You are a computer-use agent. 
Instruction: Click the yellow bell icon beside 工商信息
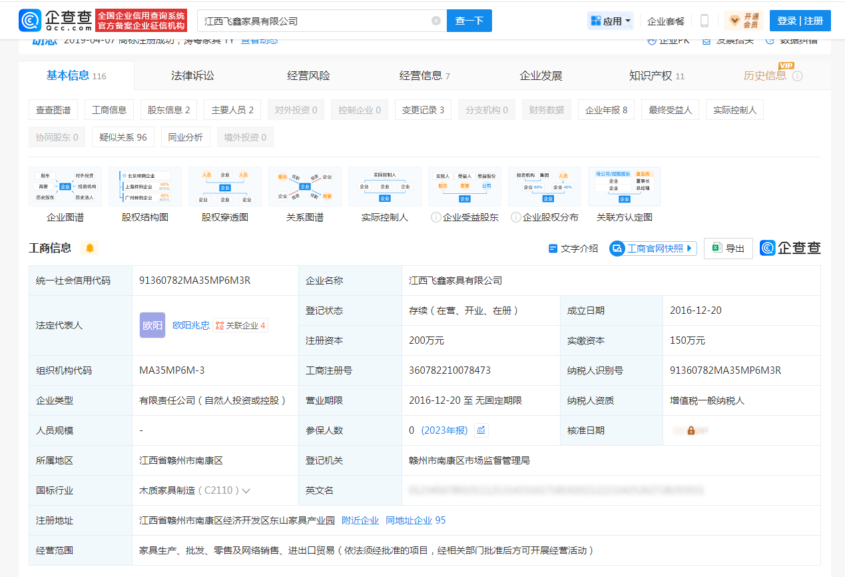(x=90, y=248)
